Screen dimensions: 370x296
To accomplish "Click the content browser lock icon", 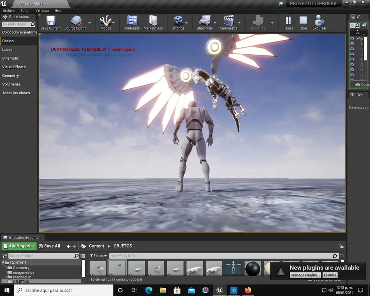I will coord(342,246).
